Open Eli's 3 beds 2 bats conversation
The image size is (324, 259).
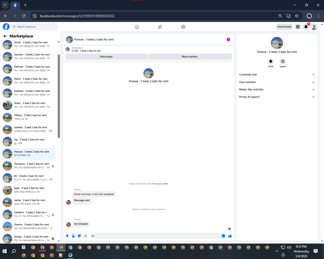point(29,178)
